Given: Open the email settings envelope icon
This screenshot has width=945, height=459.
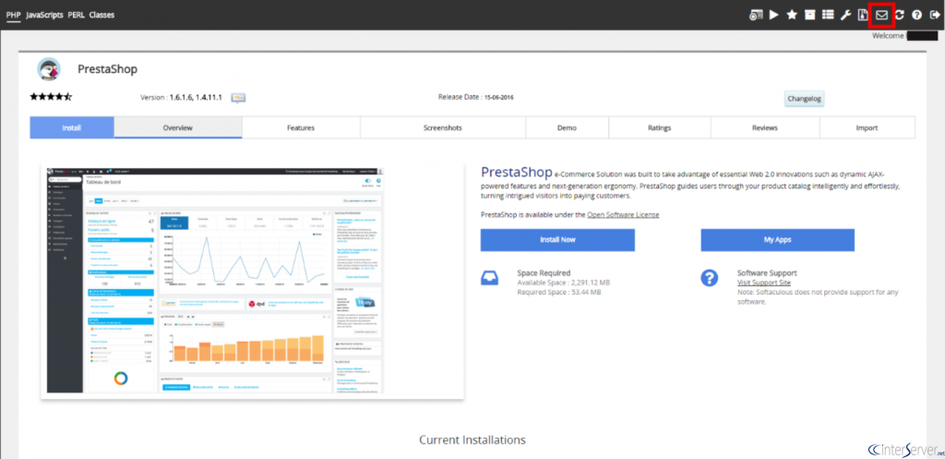Looking at the screenshot, I should point(881,15).
